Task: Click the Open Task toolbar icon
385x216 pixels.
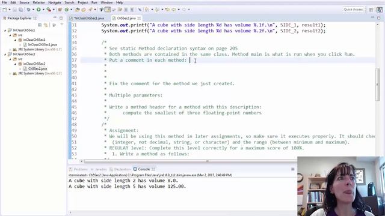Action: [84, 10]
